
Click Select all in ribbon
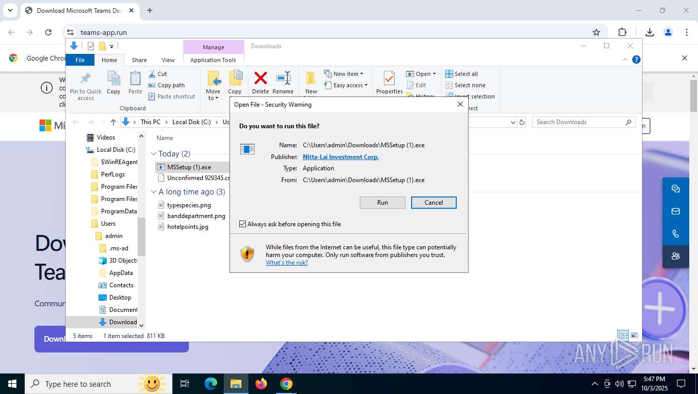pos(461,74)
